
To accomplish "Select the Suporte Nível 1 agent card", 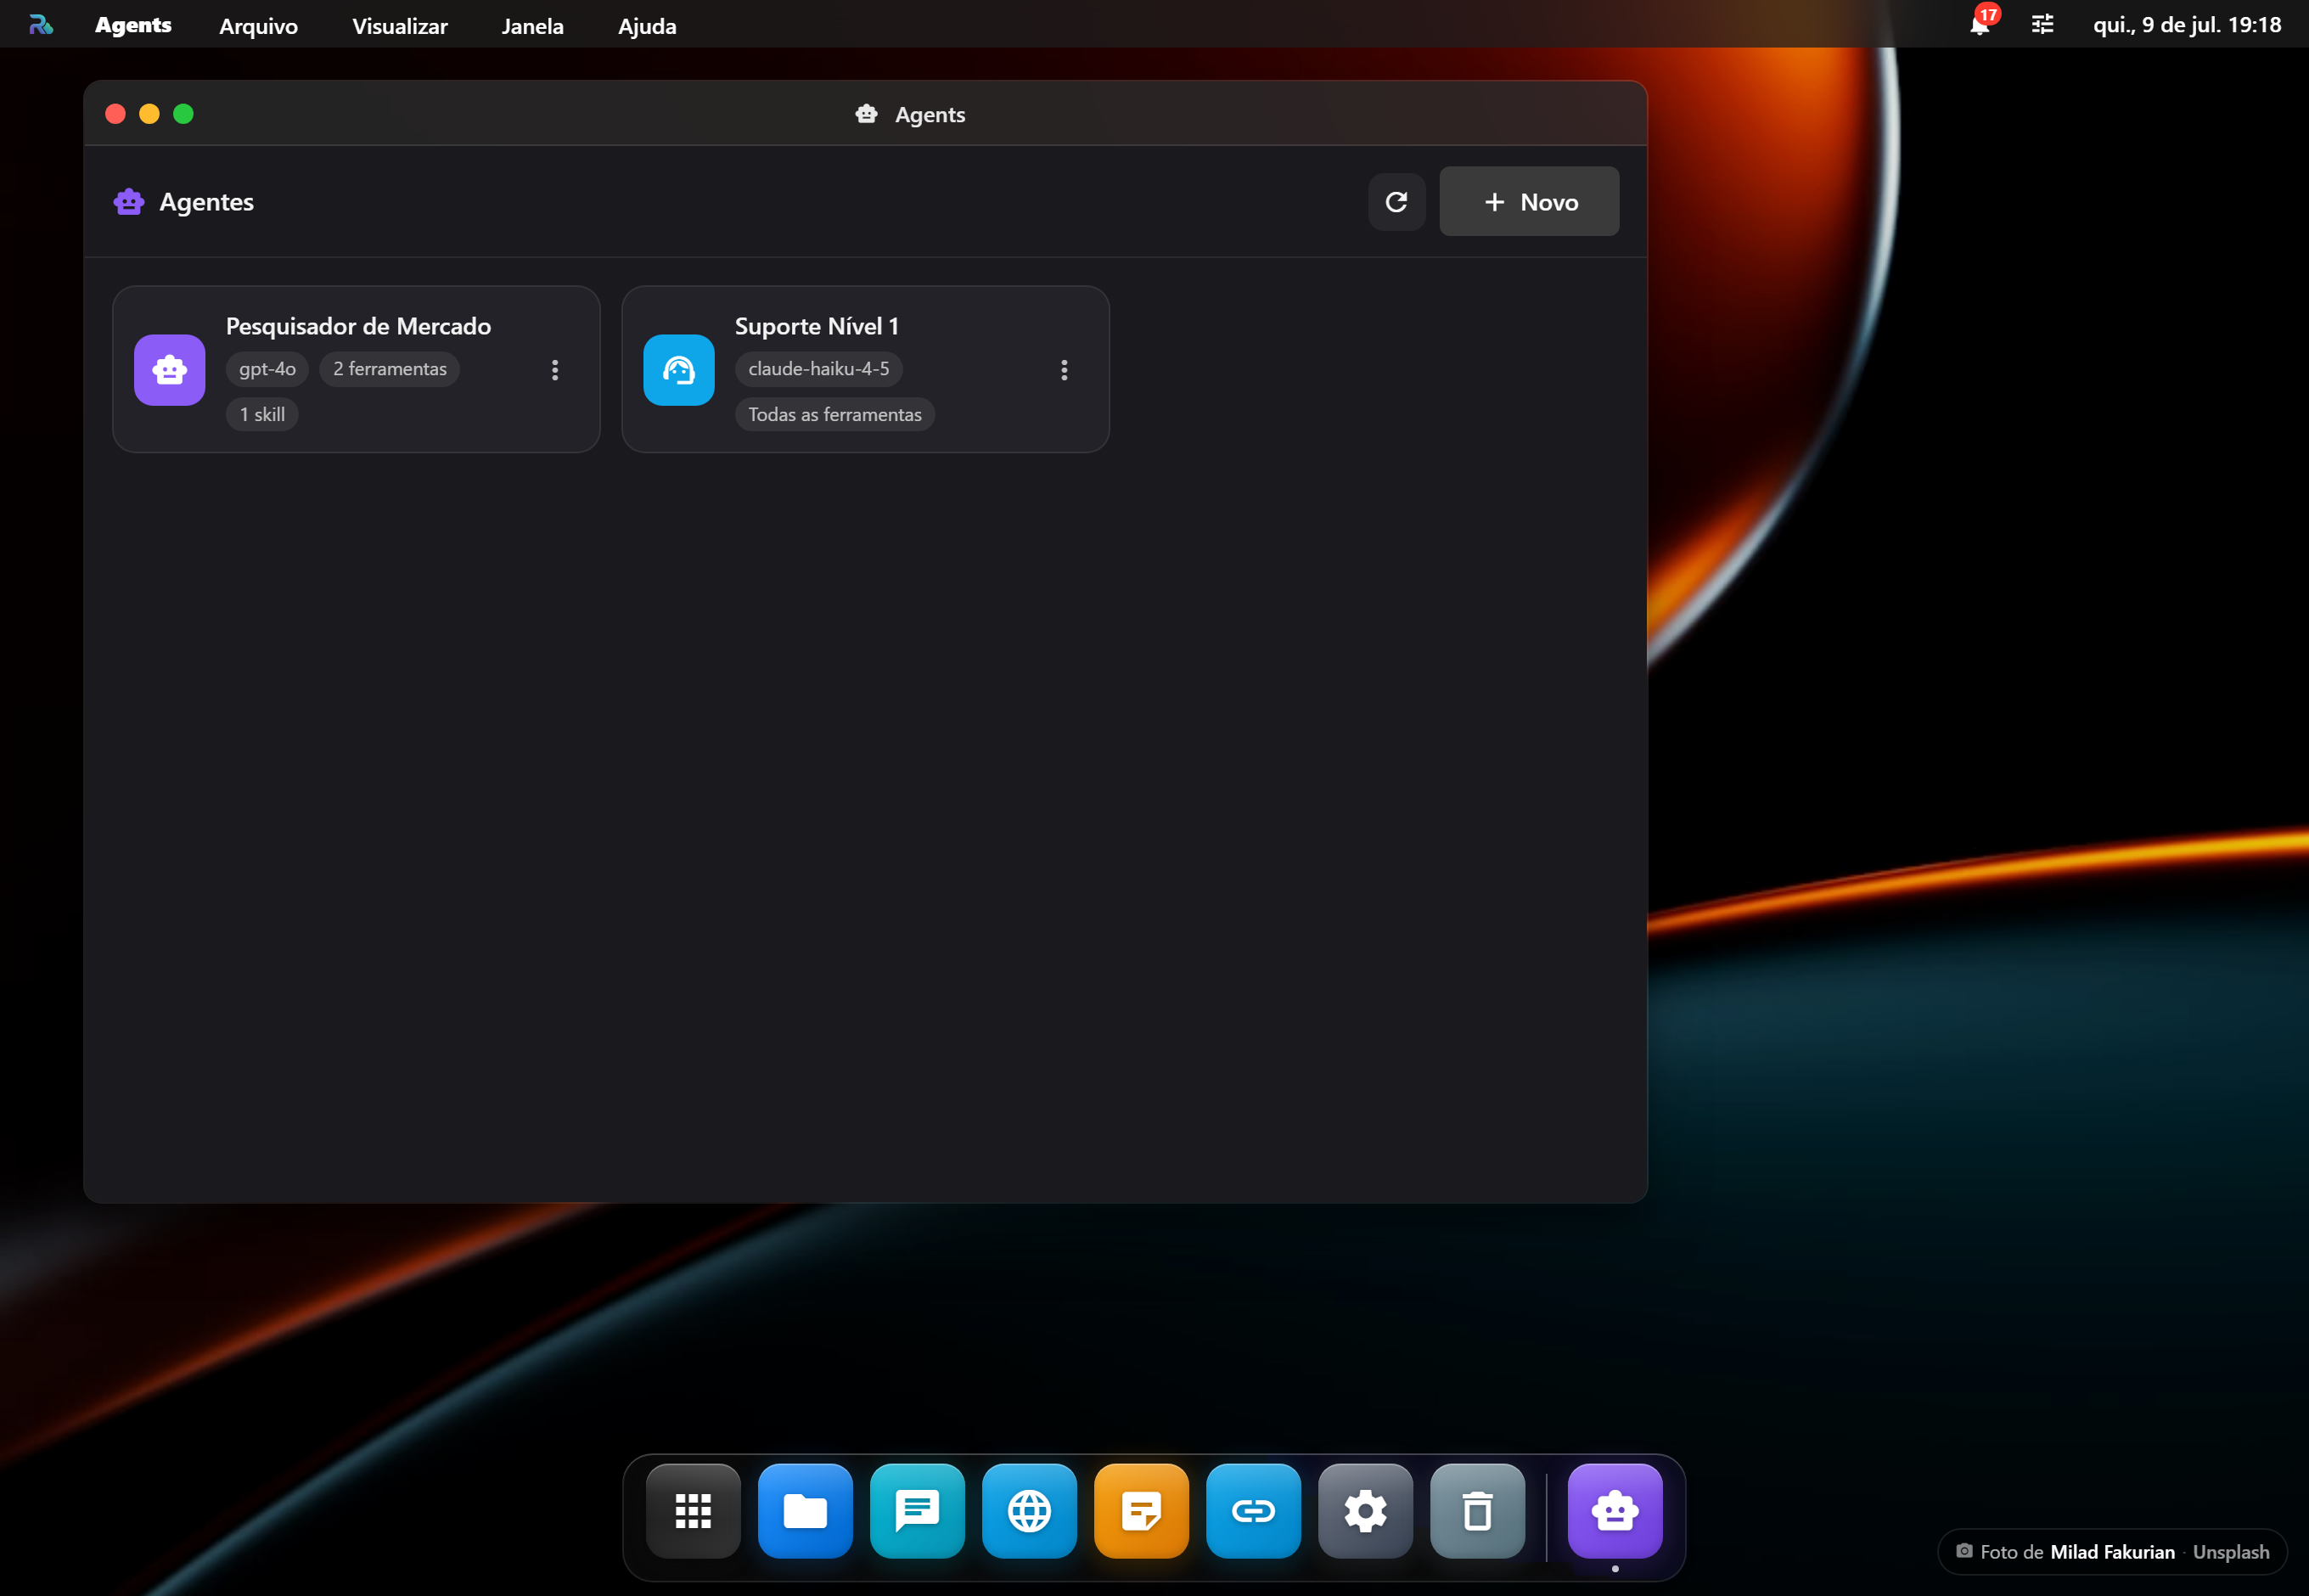I will [x=865, y=369].
